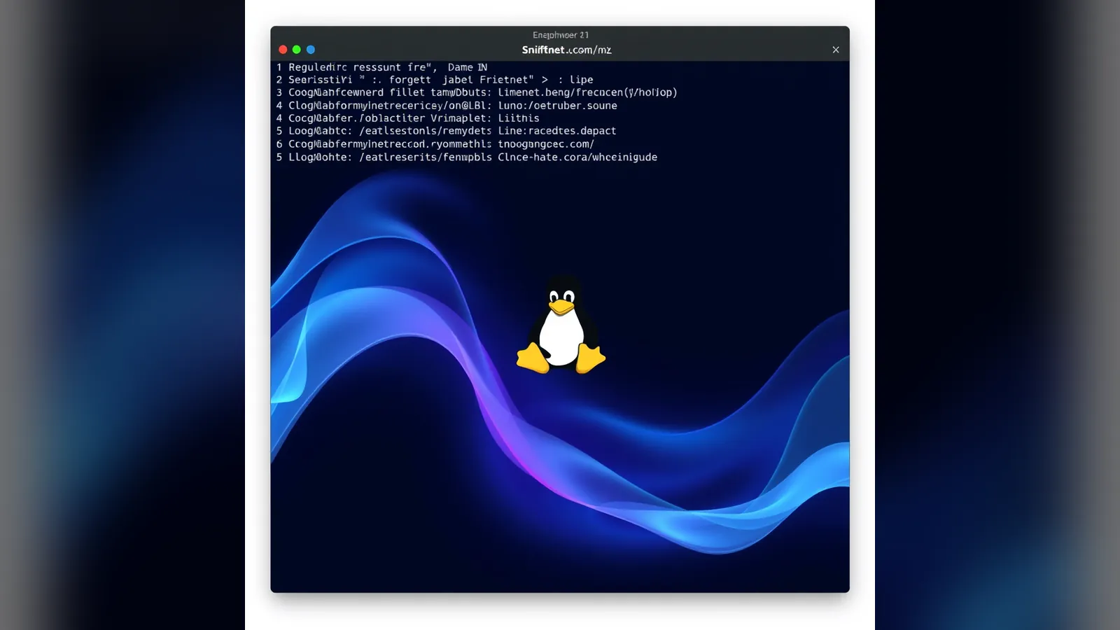Click the red close dot in title bar
This screenshot has width=1120, height=630.
tap(283, 50)
